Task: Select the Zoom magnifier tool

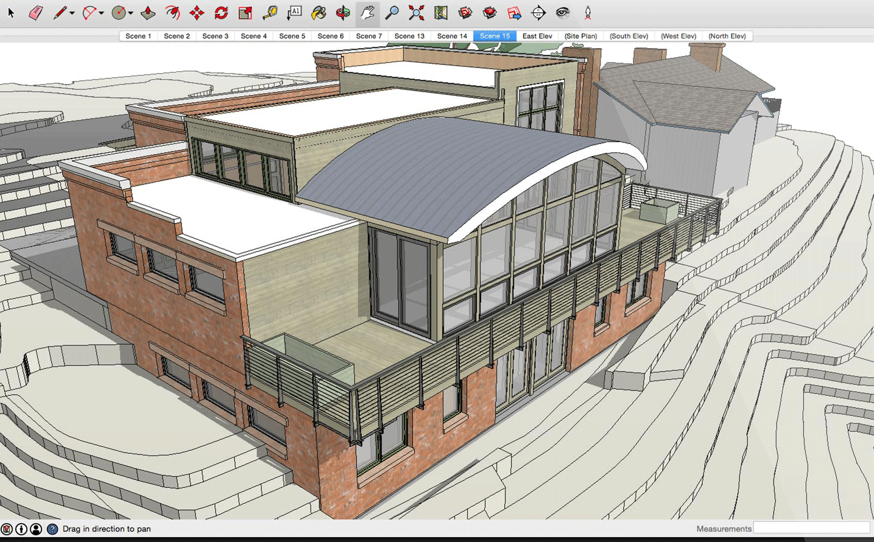Action: tap(392, 12)
